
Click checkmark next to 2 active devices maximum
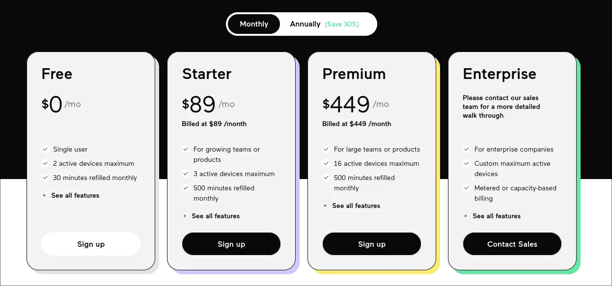[45, 163]
